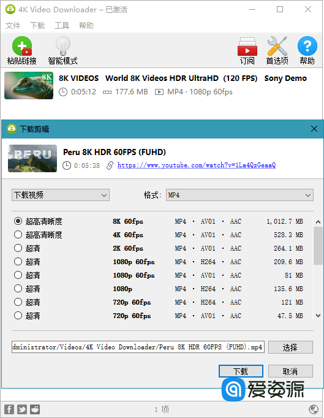Viewport: 324px width, 418px height.
Task: Open the 文件 menu
Action: click(13, 25)
